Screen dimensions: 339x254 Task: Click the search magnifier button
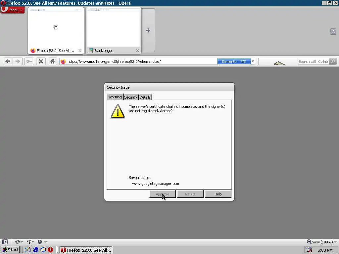tap(333, 62)
